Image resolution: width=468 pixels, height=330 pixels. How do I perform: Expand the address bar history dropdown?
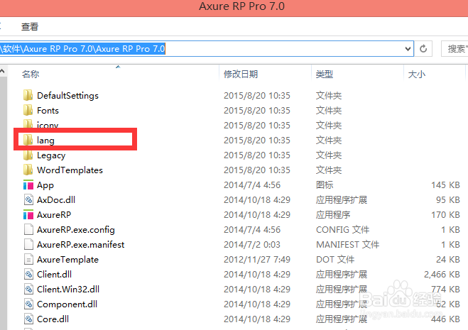click(408, 49)
